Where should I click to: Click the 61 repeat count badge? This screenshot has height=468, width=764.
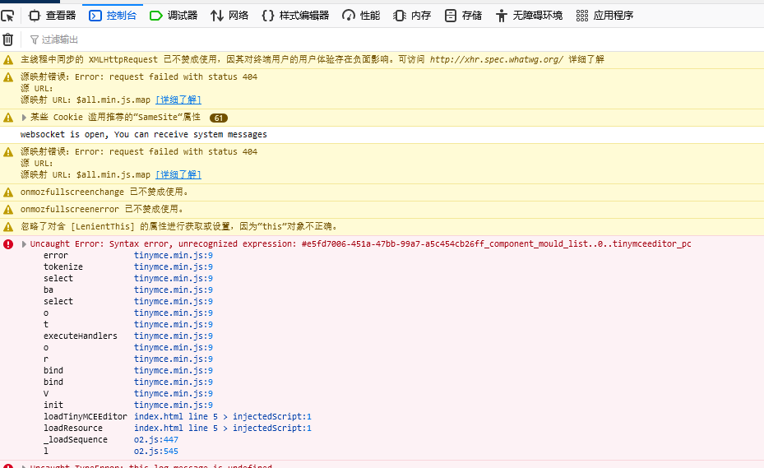tap(218, 118)
